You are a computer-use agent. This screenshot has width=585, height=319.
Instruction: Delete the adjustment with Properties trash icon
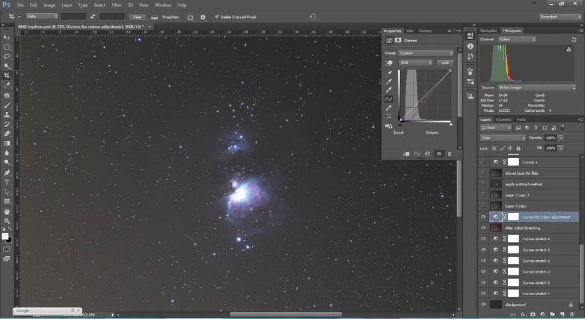(450, 154)
